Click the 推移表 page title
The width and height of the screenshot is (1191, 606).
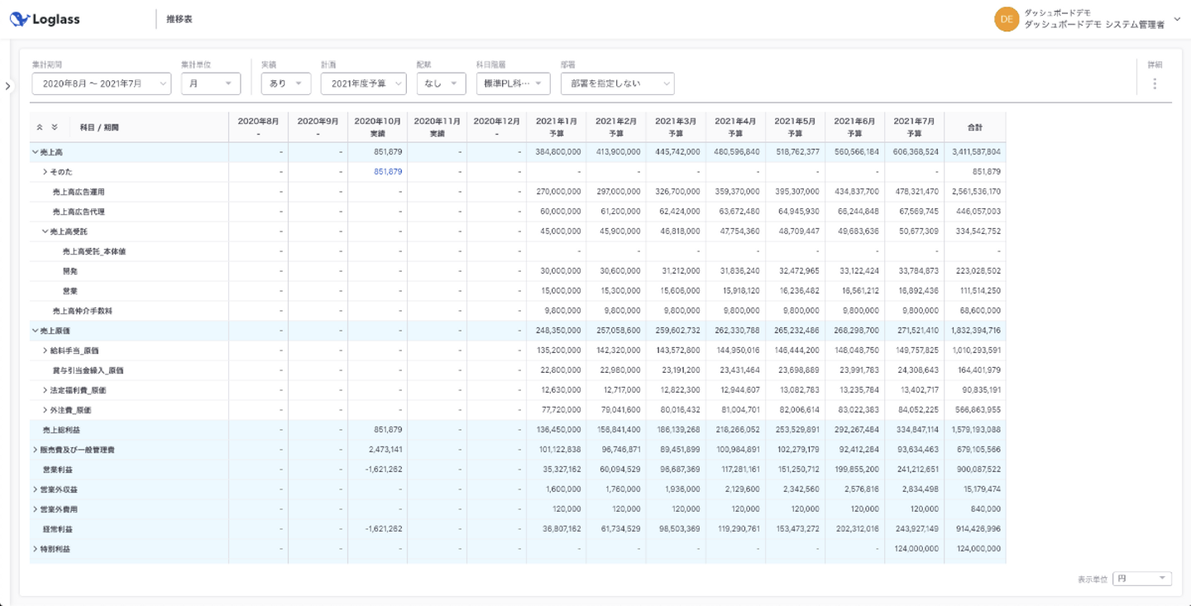point(179,19)
